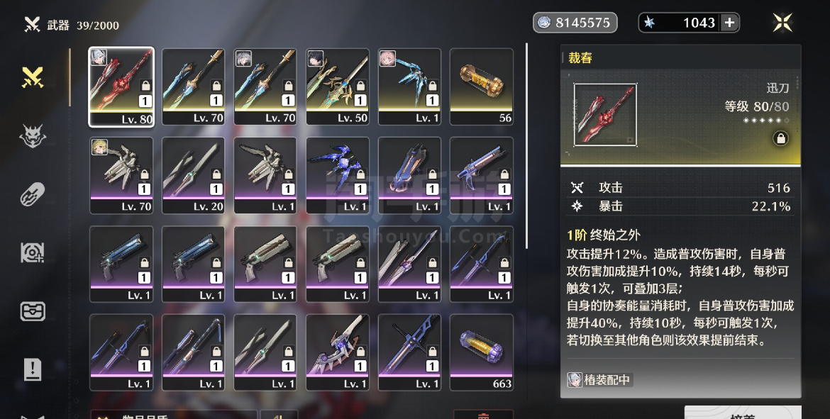Click the plus icon beside 1043 currency
Image resolution: width=830 pixels, height=419 pixels.
(729, 23)
